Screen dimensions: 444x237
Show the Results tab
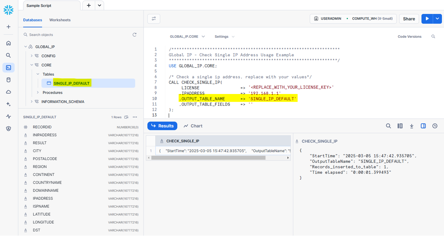(162, 126)
